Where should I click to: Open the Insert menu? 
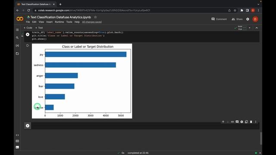tap(50, 22)
